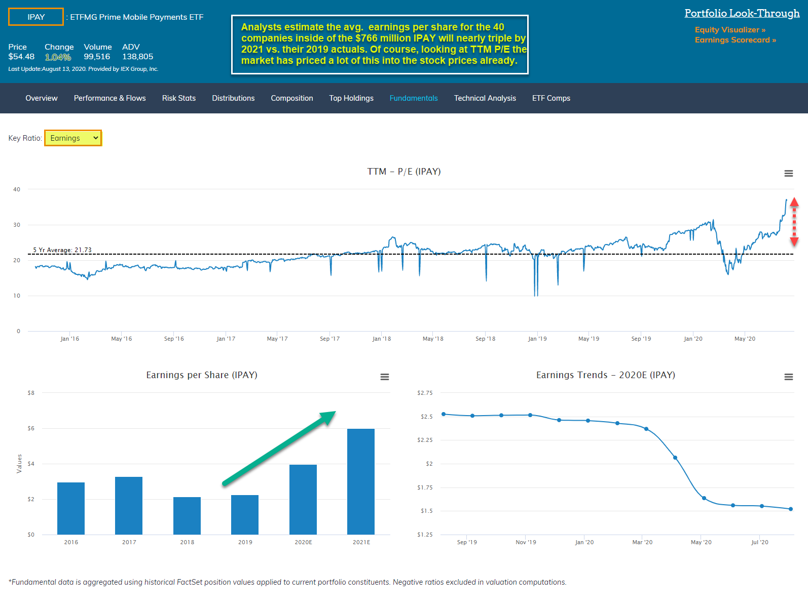Open the Key Ratio Earnings dropdown

point(73,138)
